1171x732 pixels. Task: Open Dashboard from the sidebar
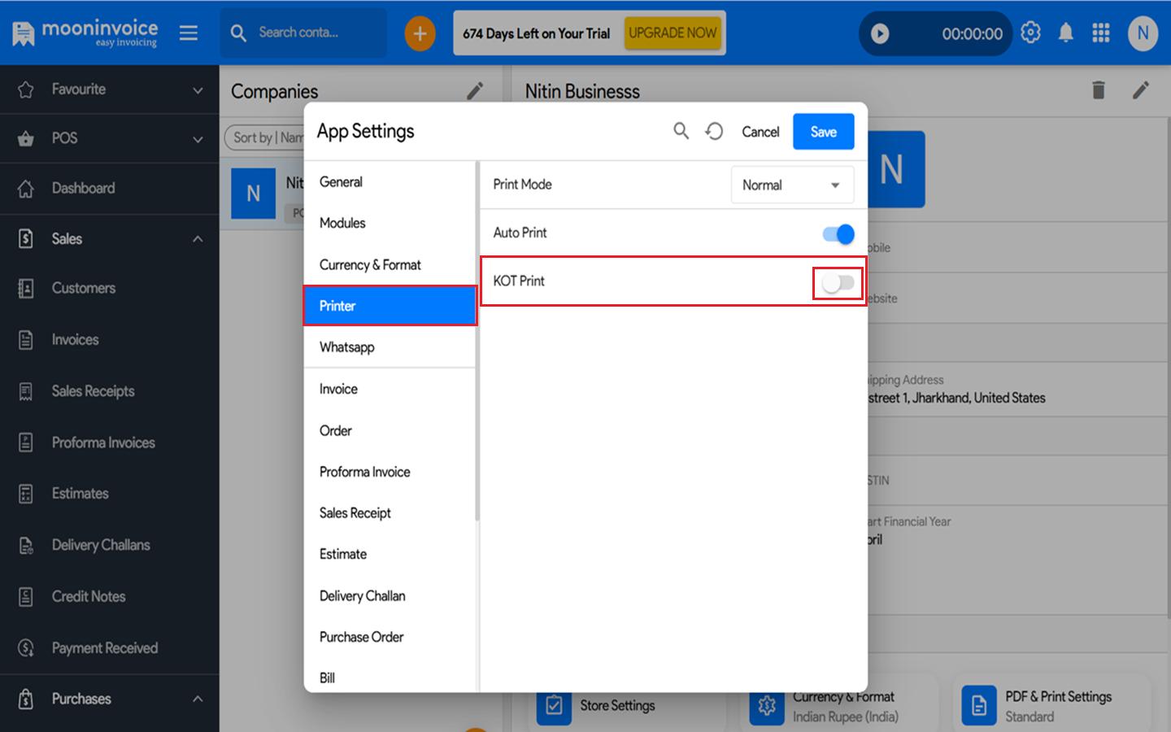(x=109, y=189)
